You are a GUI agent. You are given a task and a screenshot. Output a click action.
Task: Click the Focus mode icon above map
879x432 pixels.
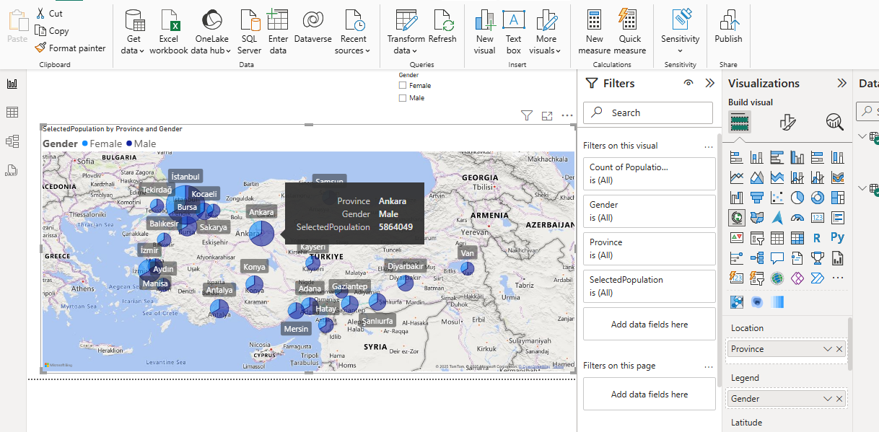point(547,115)
